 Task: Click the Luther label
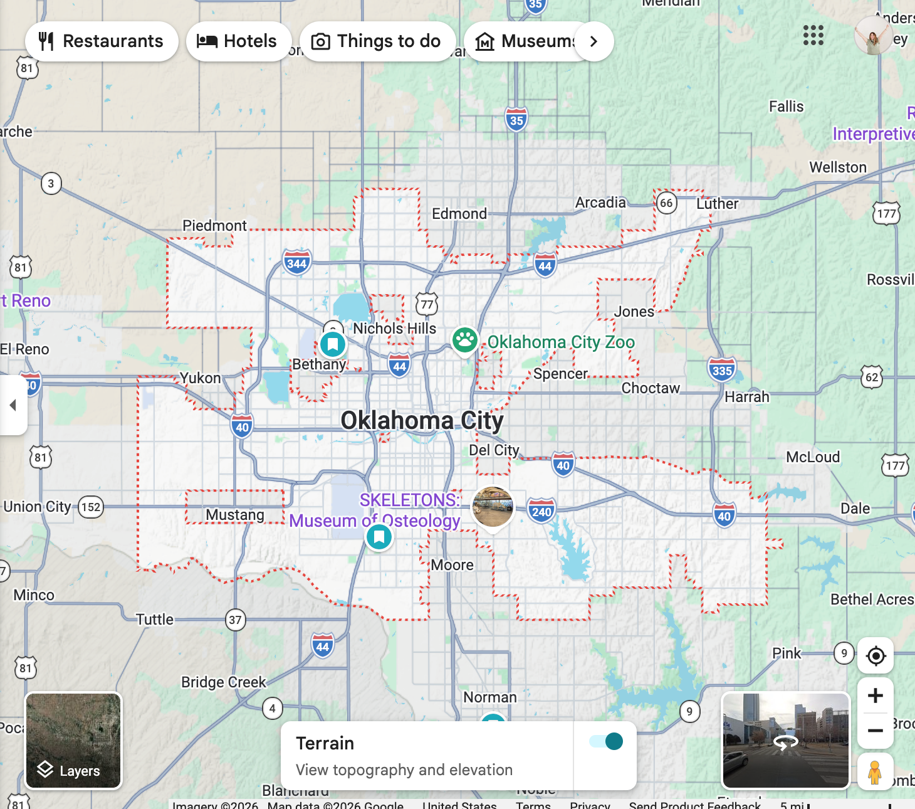(718, 204)
